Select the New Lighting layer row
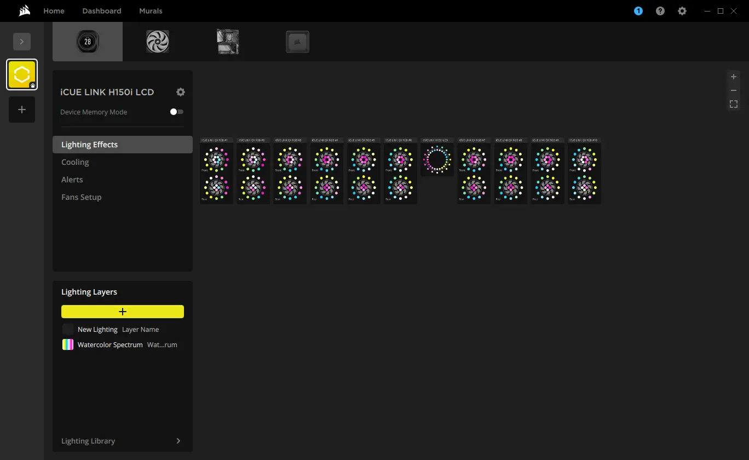 coord(123,329)
